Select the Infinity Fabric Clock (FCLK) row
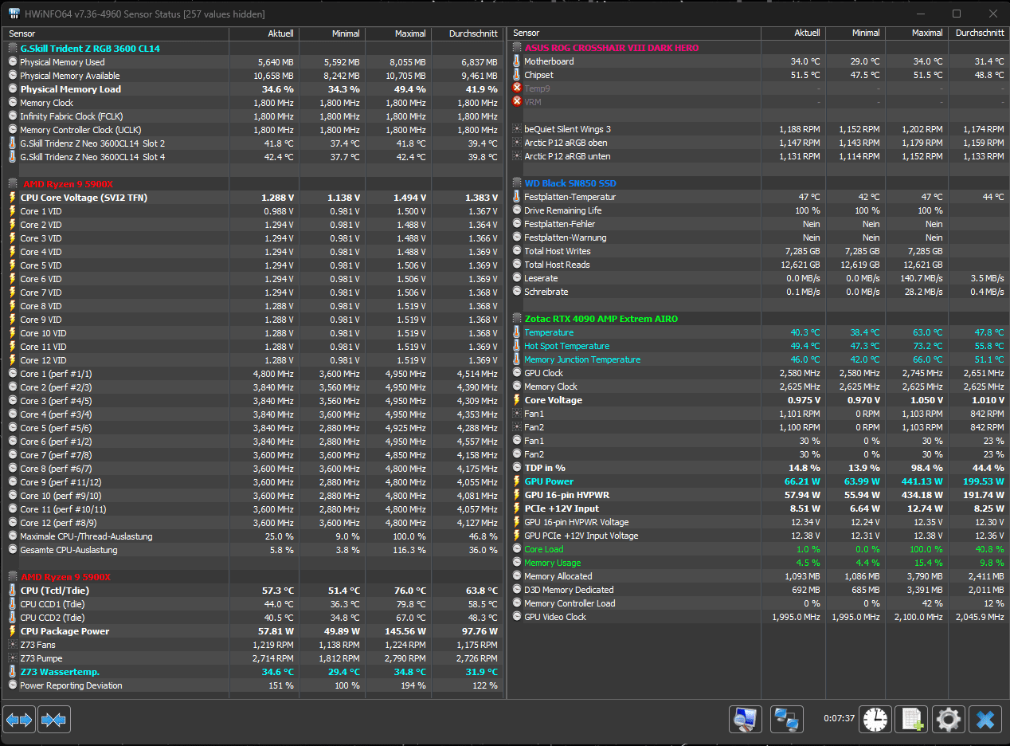Viewport: 1010px width, 746px height. point(254,116)
